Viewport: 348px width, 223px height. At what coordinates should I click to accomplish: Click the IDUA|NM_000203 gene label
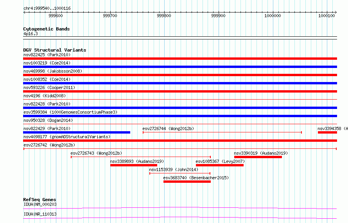tap(40, 204)
